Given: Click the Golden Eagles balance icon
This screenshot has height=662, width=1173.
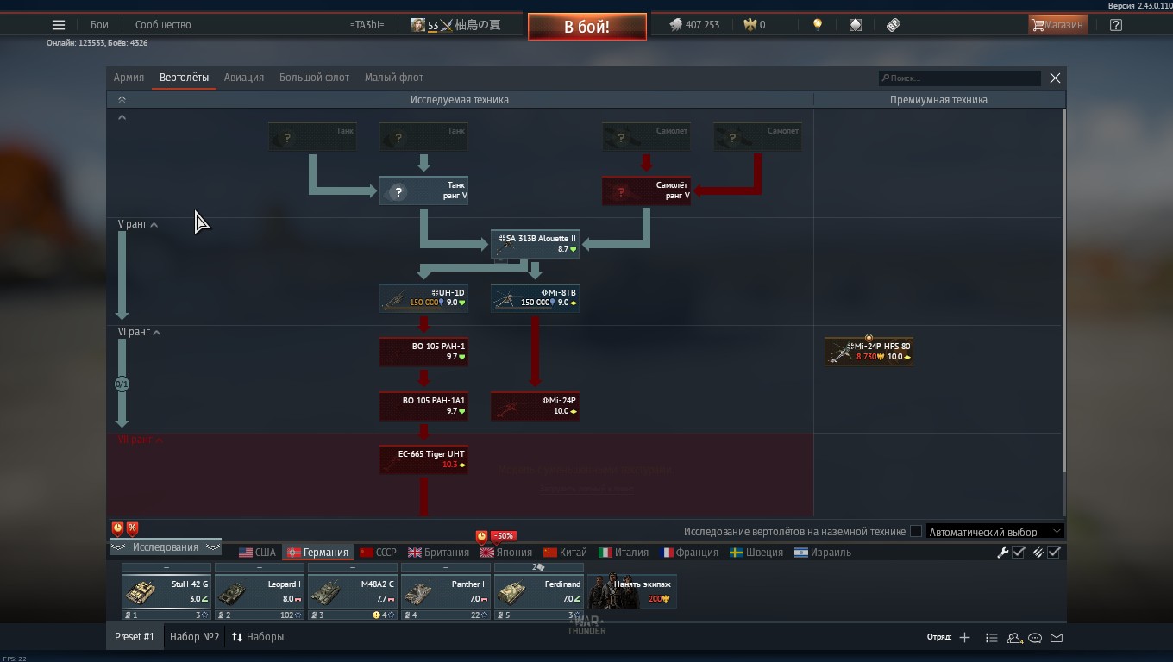Looking at the screenshot, I should (x=750, y=25).
